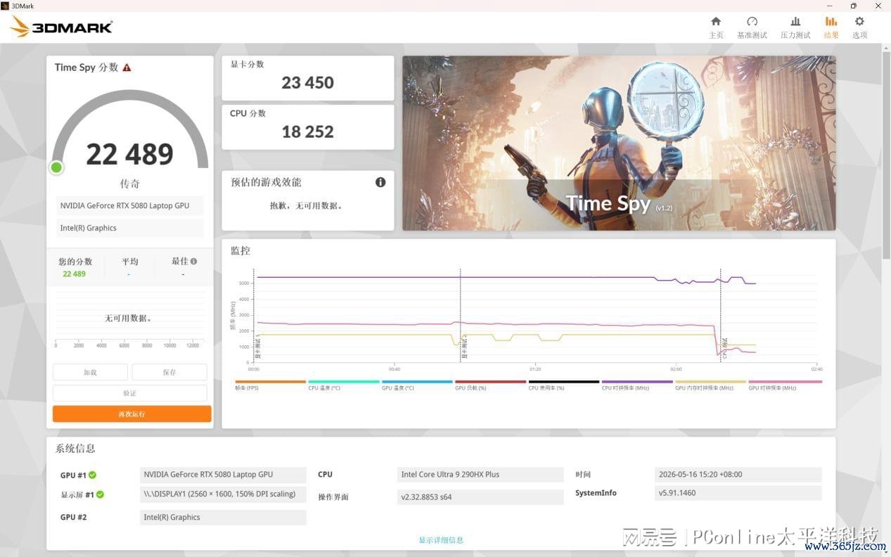Click 操作界面 version v2.32.8853 s64

(x=480, y=497)
